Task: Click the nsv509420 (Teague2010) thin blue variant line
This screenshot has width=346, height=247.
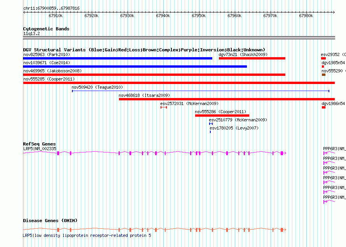Action: (201, 91)
